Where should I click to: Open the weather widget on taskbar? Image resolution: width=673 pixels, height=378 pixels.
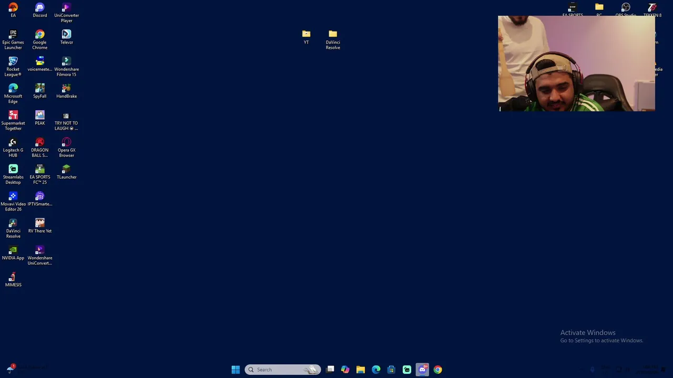pyautogui.click(x=26, y=369)
